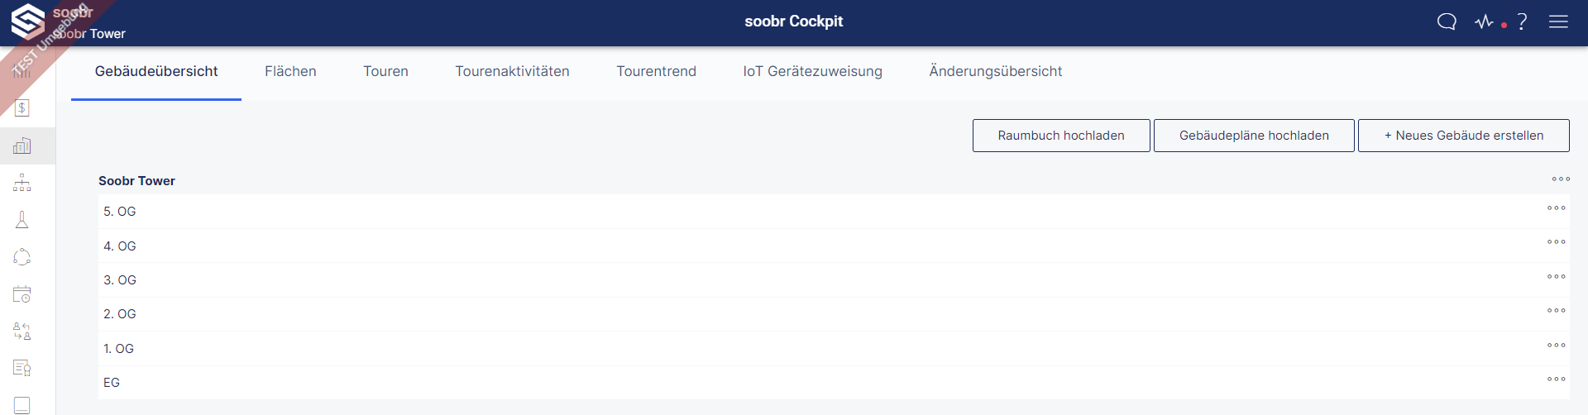The height and width of the screenshot is (415, 1588).
Task: Click the activity pulse icon in header
Action: 1485,21
